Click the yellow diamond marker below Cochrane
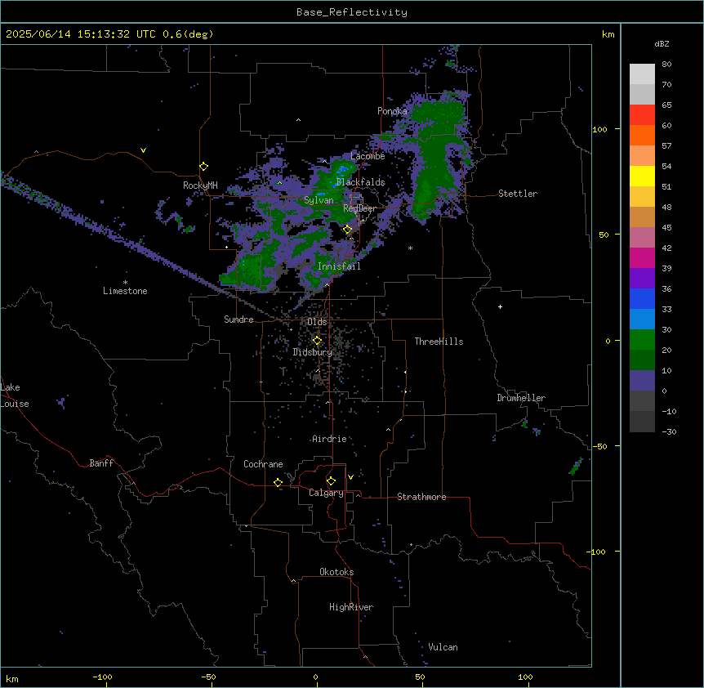This screenshot has height=688, width=704. pyautogui.click(x=278, y=482)
